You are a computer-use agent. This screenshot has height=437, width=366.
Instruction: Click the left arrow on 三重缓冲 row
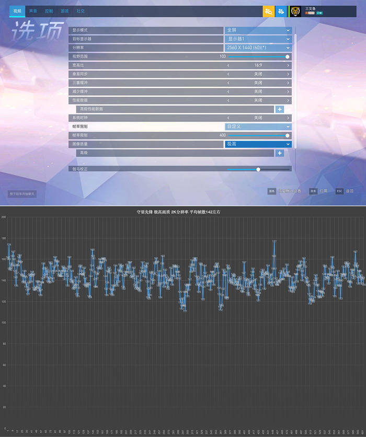pos(228,83)
